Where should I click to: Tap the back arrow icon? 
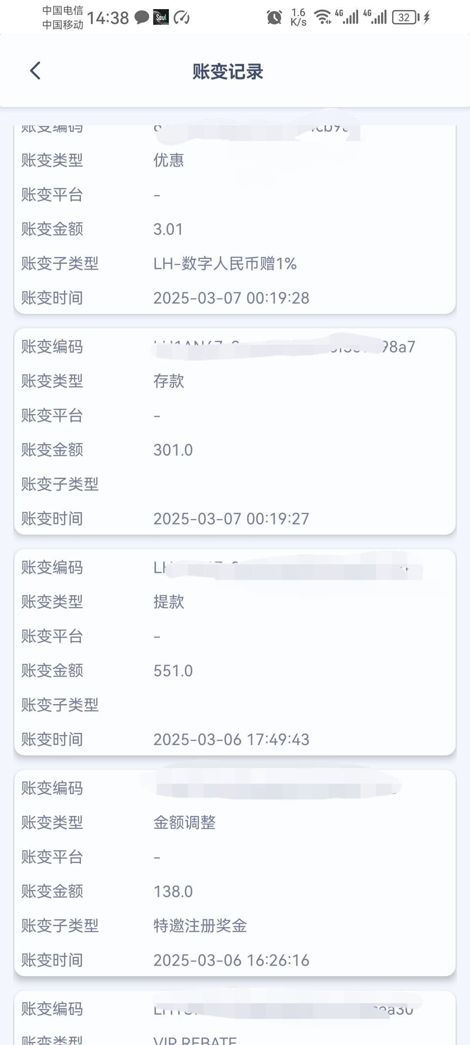35,71
